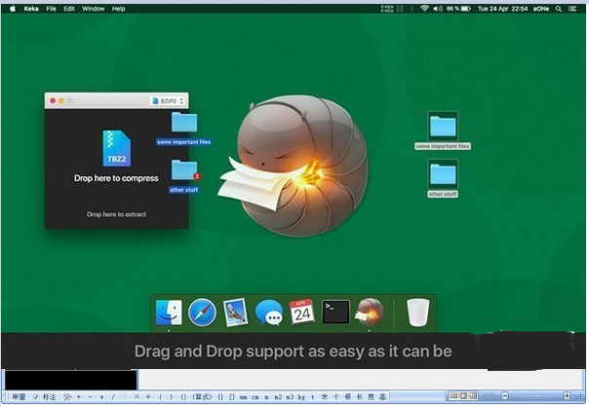Click the battery 86% indicator
The width and height of the screenshot is (589, 407).
click(458, 8)
